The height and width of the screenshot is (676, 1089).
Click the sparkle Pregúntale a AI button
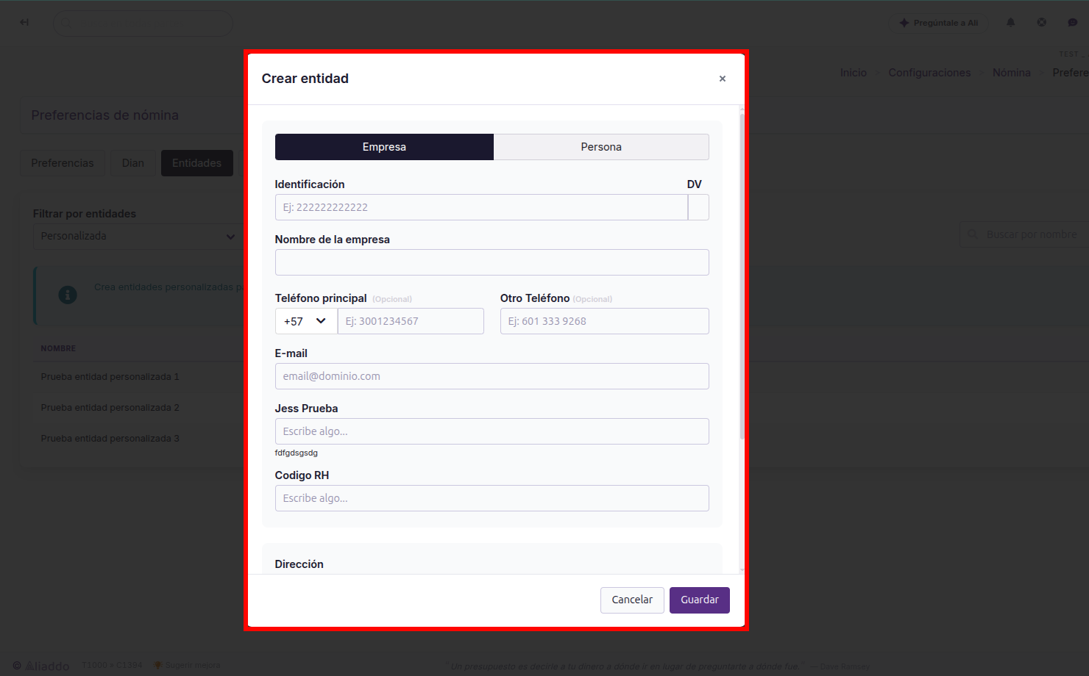coord(938,23)
